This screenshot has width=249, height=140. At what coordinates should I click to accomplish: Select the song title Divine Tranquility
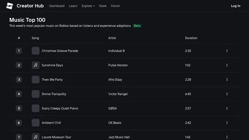pyautogui.click(x=54, y=94)
